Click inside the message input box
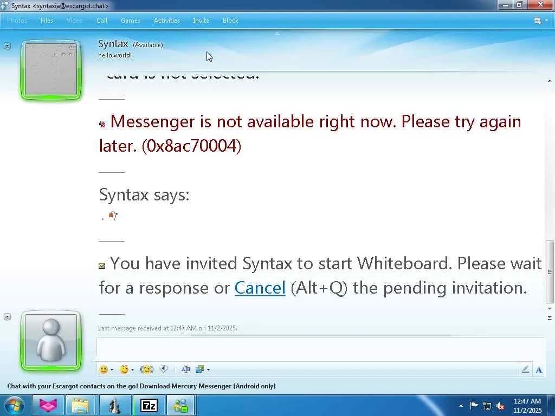The image size is (555, 416). coord(320,349)
